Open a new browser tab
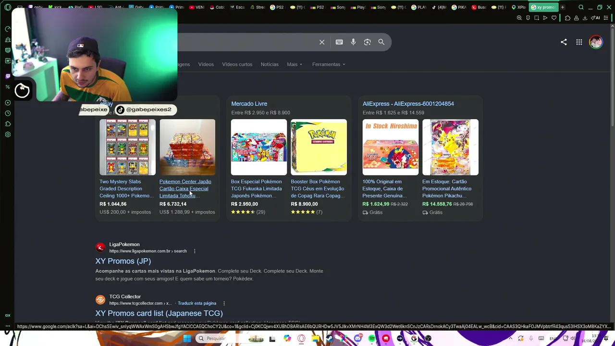615x346 pixels. tap(562, 7)
